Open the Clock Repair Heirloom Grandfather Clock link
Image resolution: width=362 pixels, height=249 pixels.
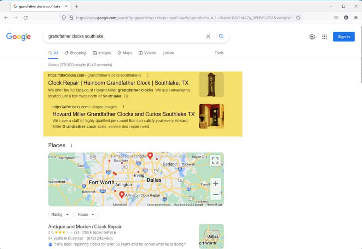coord(118,83)
